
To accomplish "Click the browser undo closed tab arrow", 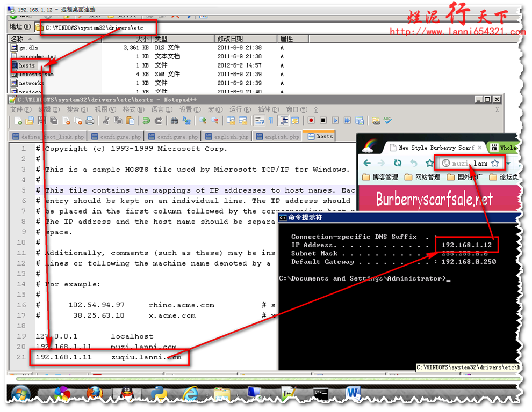I will tap(414, 163).
